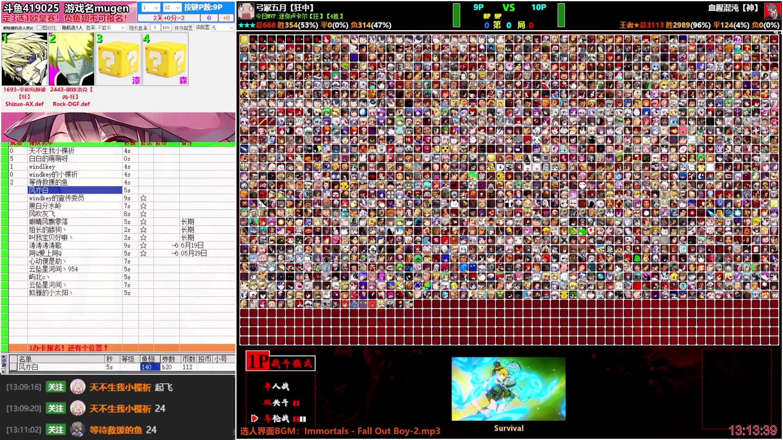
Task: Click the 投币 column header
Action: pyautogui.click(x=205, y=359)
